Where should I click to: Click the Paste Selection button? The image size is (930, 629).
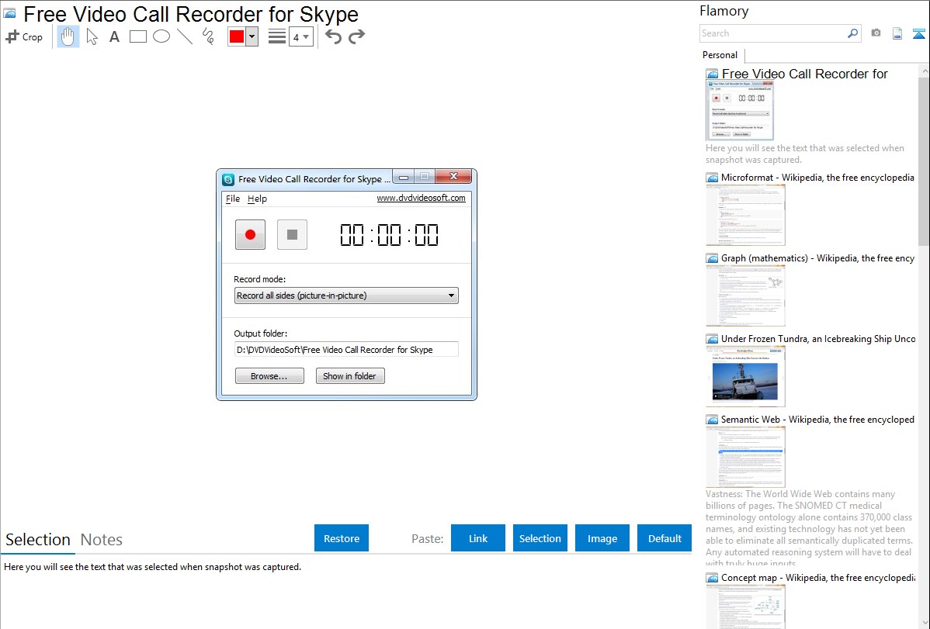point(540,538)
